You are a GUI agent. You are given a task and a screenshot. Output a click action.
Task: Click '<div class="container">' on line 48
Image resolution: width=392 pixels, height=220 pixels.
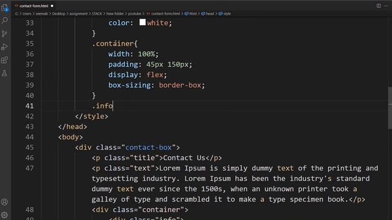tap(140, 210)
